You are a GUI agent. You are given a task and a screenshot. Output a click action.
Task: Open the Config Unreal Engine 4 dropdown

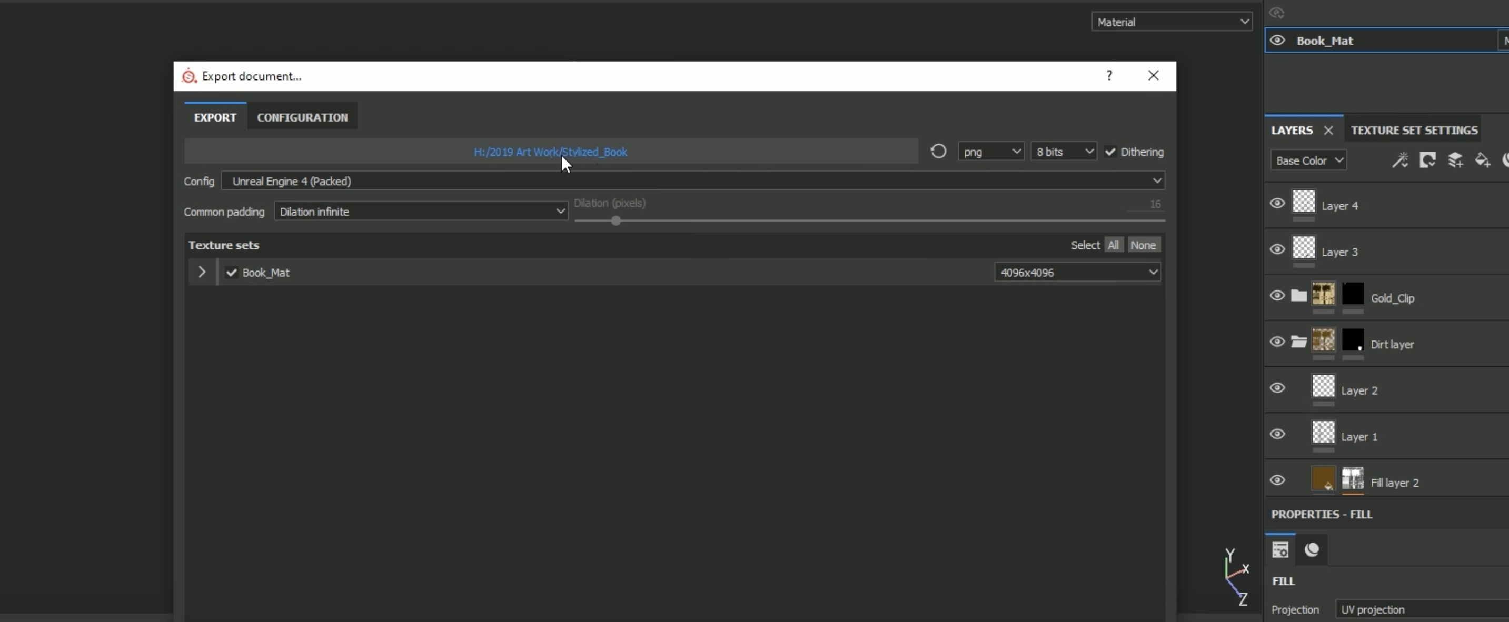click(x=692, y=181)
